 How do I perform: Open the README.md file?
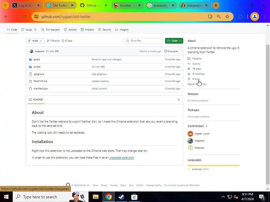pyautogui.click(x=40, y=81)
